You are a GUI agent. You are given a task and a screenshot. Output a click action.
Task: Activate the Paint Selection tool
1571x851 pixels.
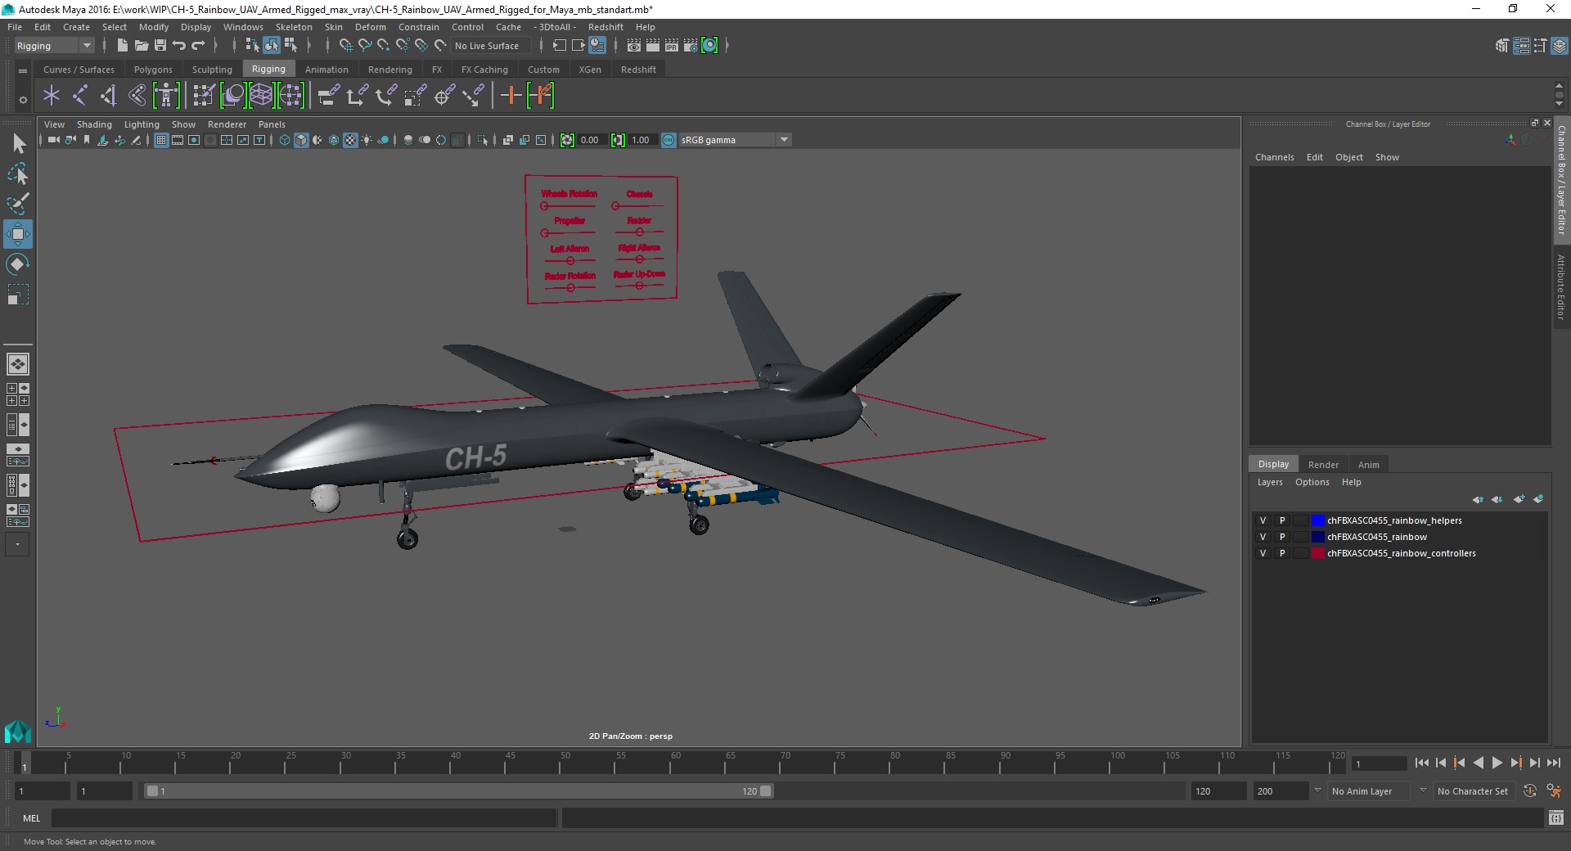click(18, 204)
